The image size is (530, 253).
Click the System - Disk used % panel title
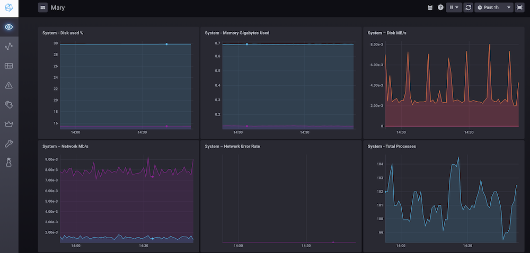coord(63,33)
